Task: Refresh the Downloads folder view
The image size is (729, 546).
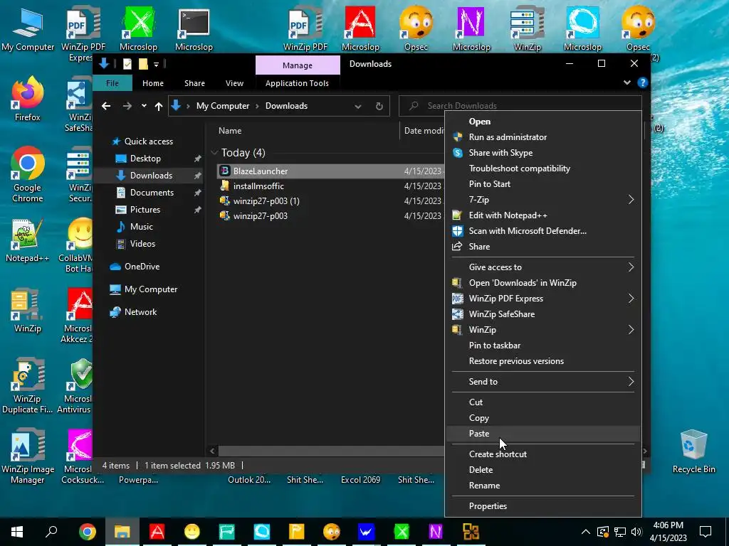Action: 379,107
